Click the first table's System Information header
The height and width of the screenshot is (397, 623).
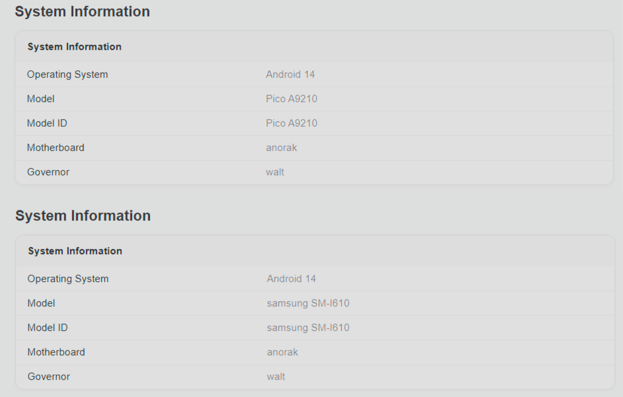(x=74, y=47)
